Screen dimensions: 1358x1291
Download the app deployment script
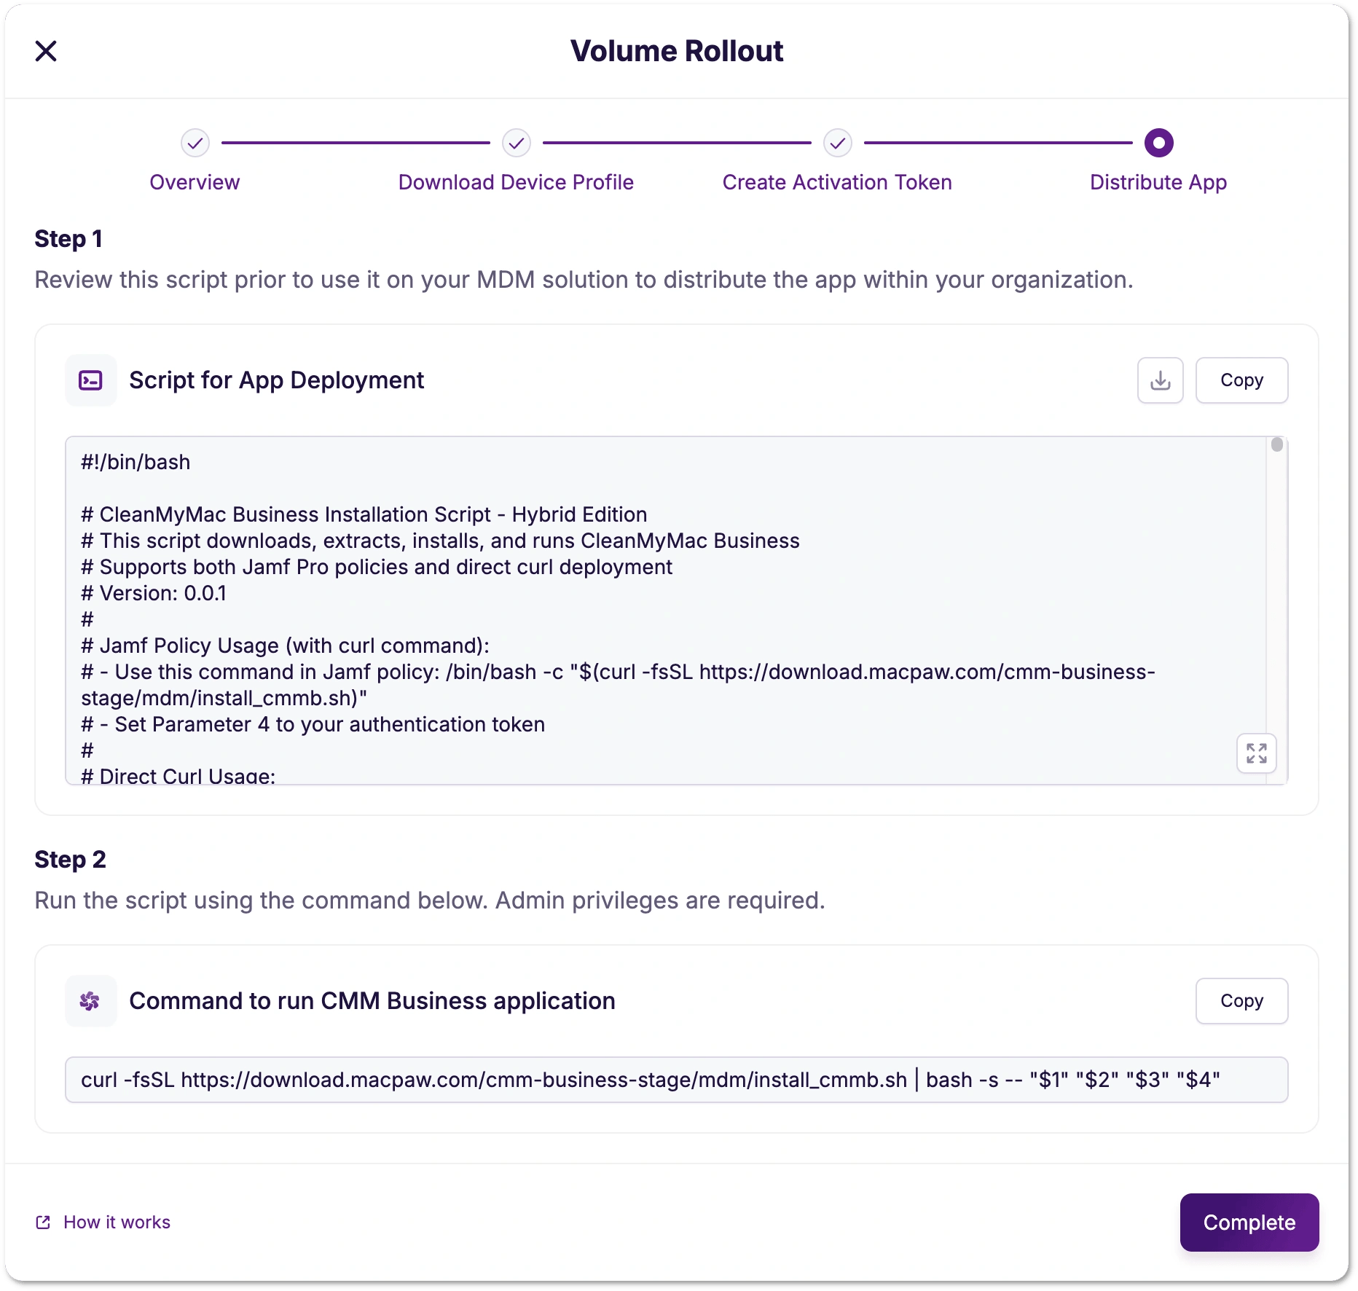pyautogui.click(x=1160, y=380)
